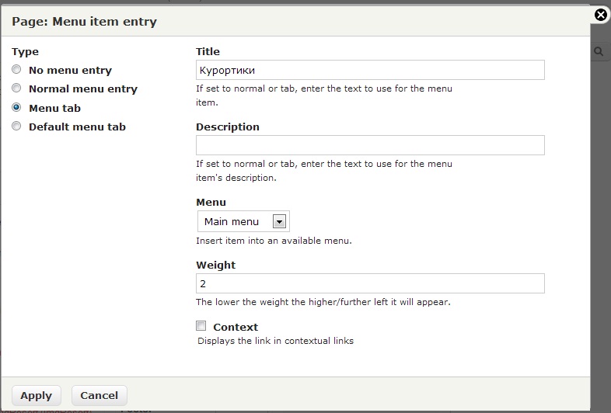The image size is (611, 413).
Task: Close the Menu item entry dialog
Action: pyautogui.click(x=601, y=15)
